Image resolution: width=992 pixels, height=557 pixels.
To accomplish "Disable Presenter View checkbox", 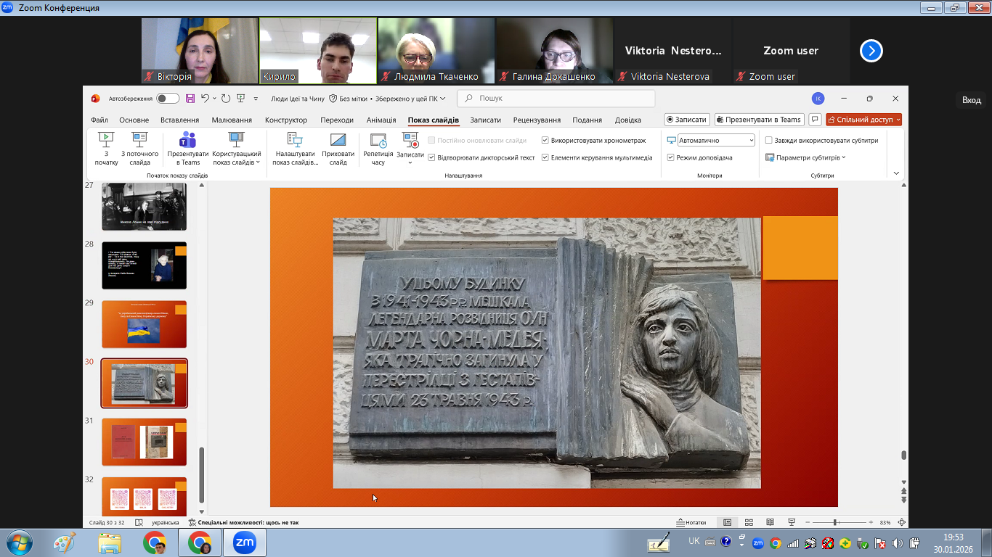I will click(x=671, y=157).
